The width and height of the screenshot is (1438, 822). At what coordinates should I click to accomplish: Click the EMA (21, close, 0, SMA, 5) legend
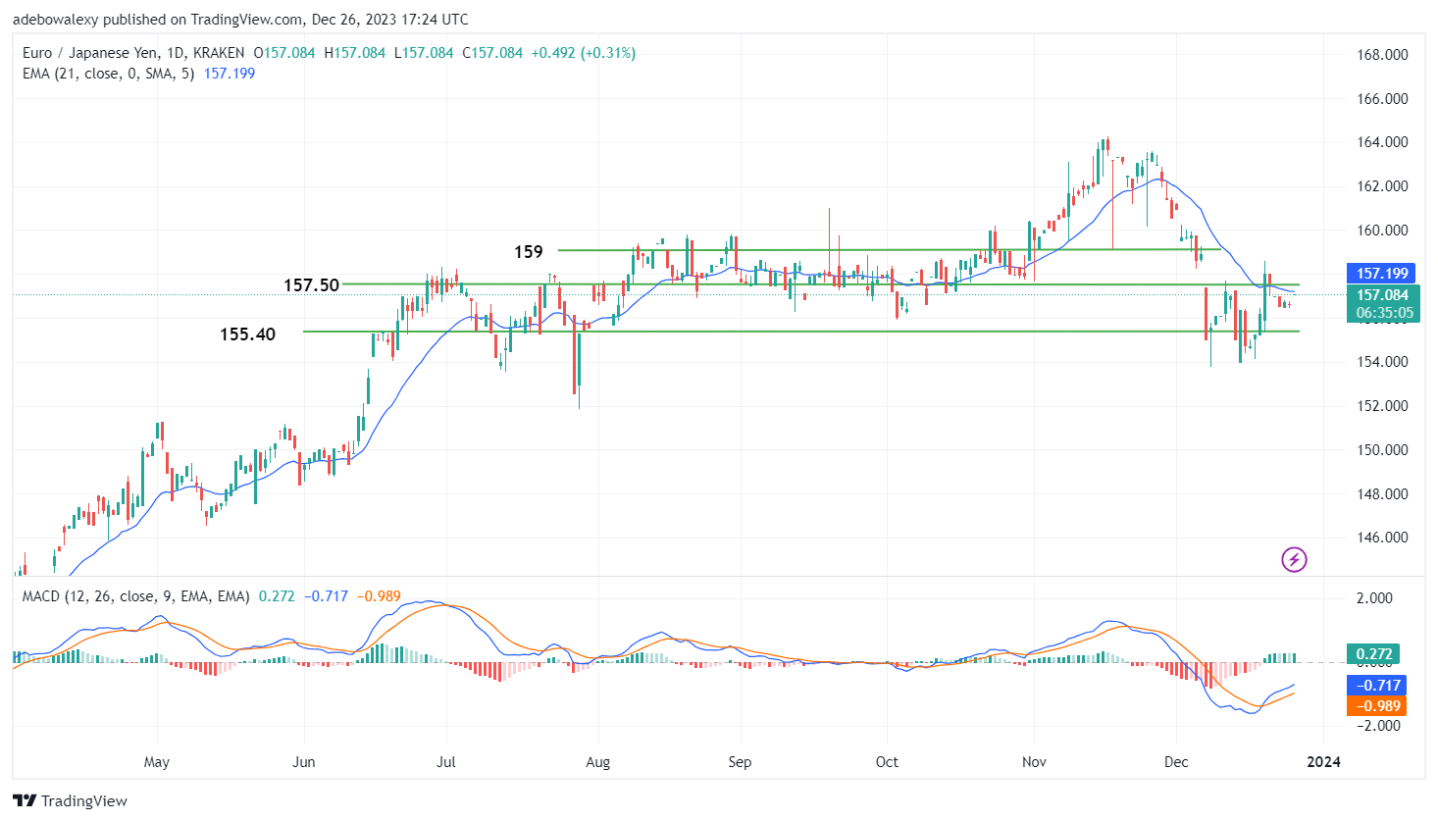point(108,74)
